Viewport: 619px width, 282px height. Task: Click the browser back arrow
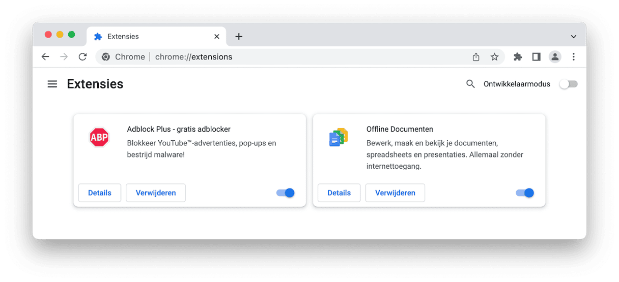(45, 57)
